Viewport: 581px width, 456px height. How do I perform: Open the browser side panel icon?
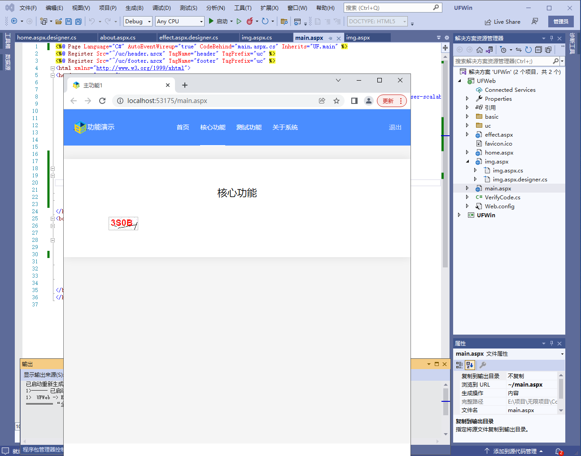coord(354,101)
